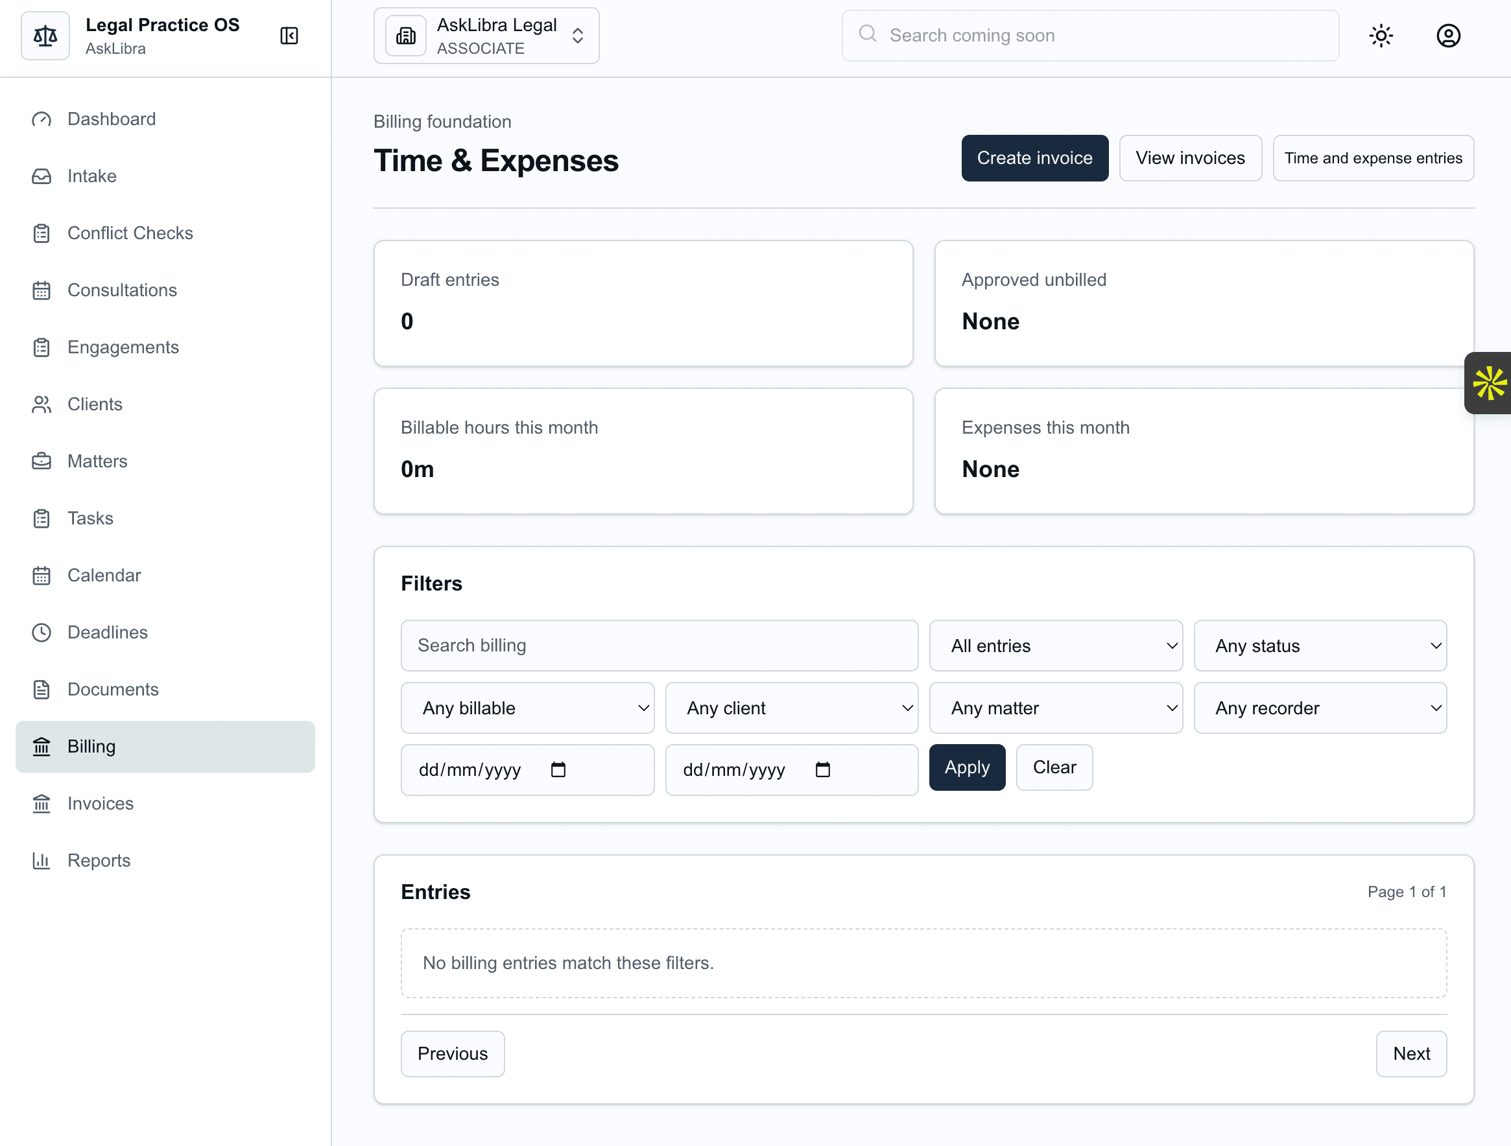This screenshot has width=1511, height=1146.
Task: Click the Billing bank icon
Action: [x=42, y=747]
